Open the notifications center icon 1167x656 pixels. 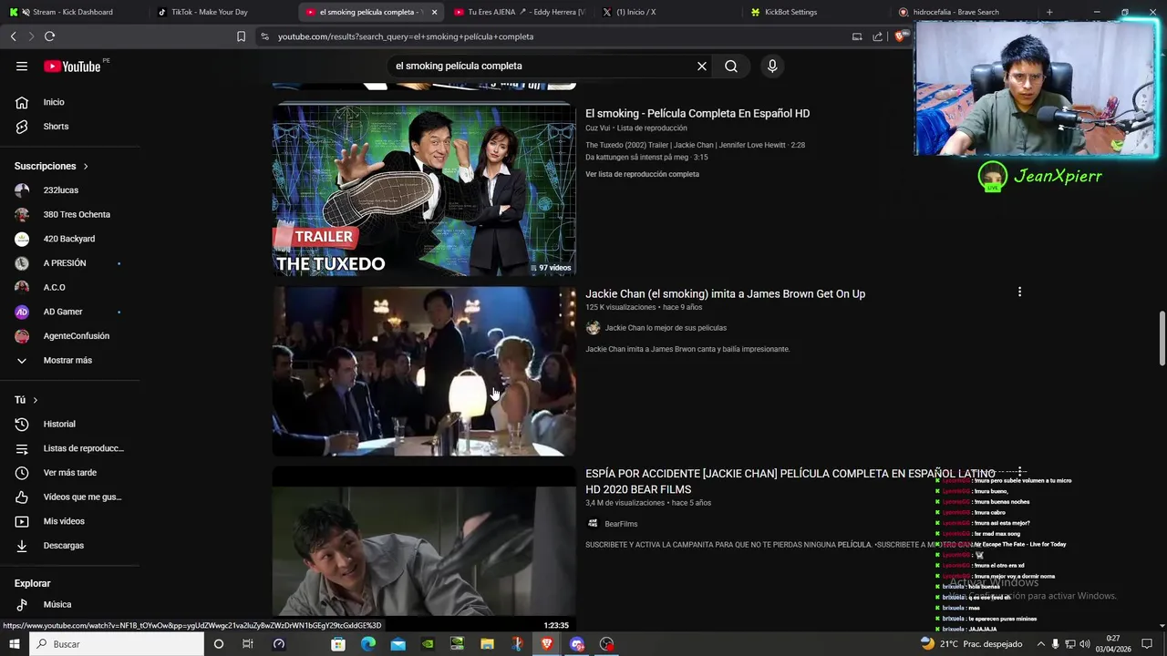click(x=1147, y=644)
